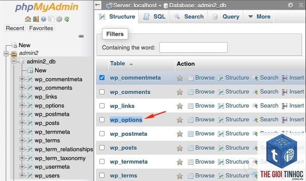Select wp_users in the navigation tree
Image resolution: width=306 pixels, height=181 pixels.
47,176
